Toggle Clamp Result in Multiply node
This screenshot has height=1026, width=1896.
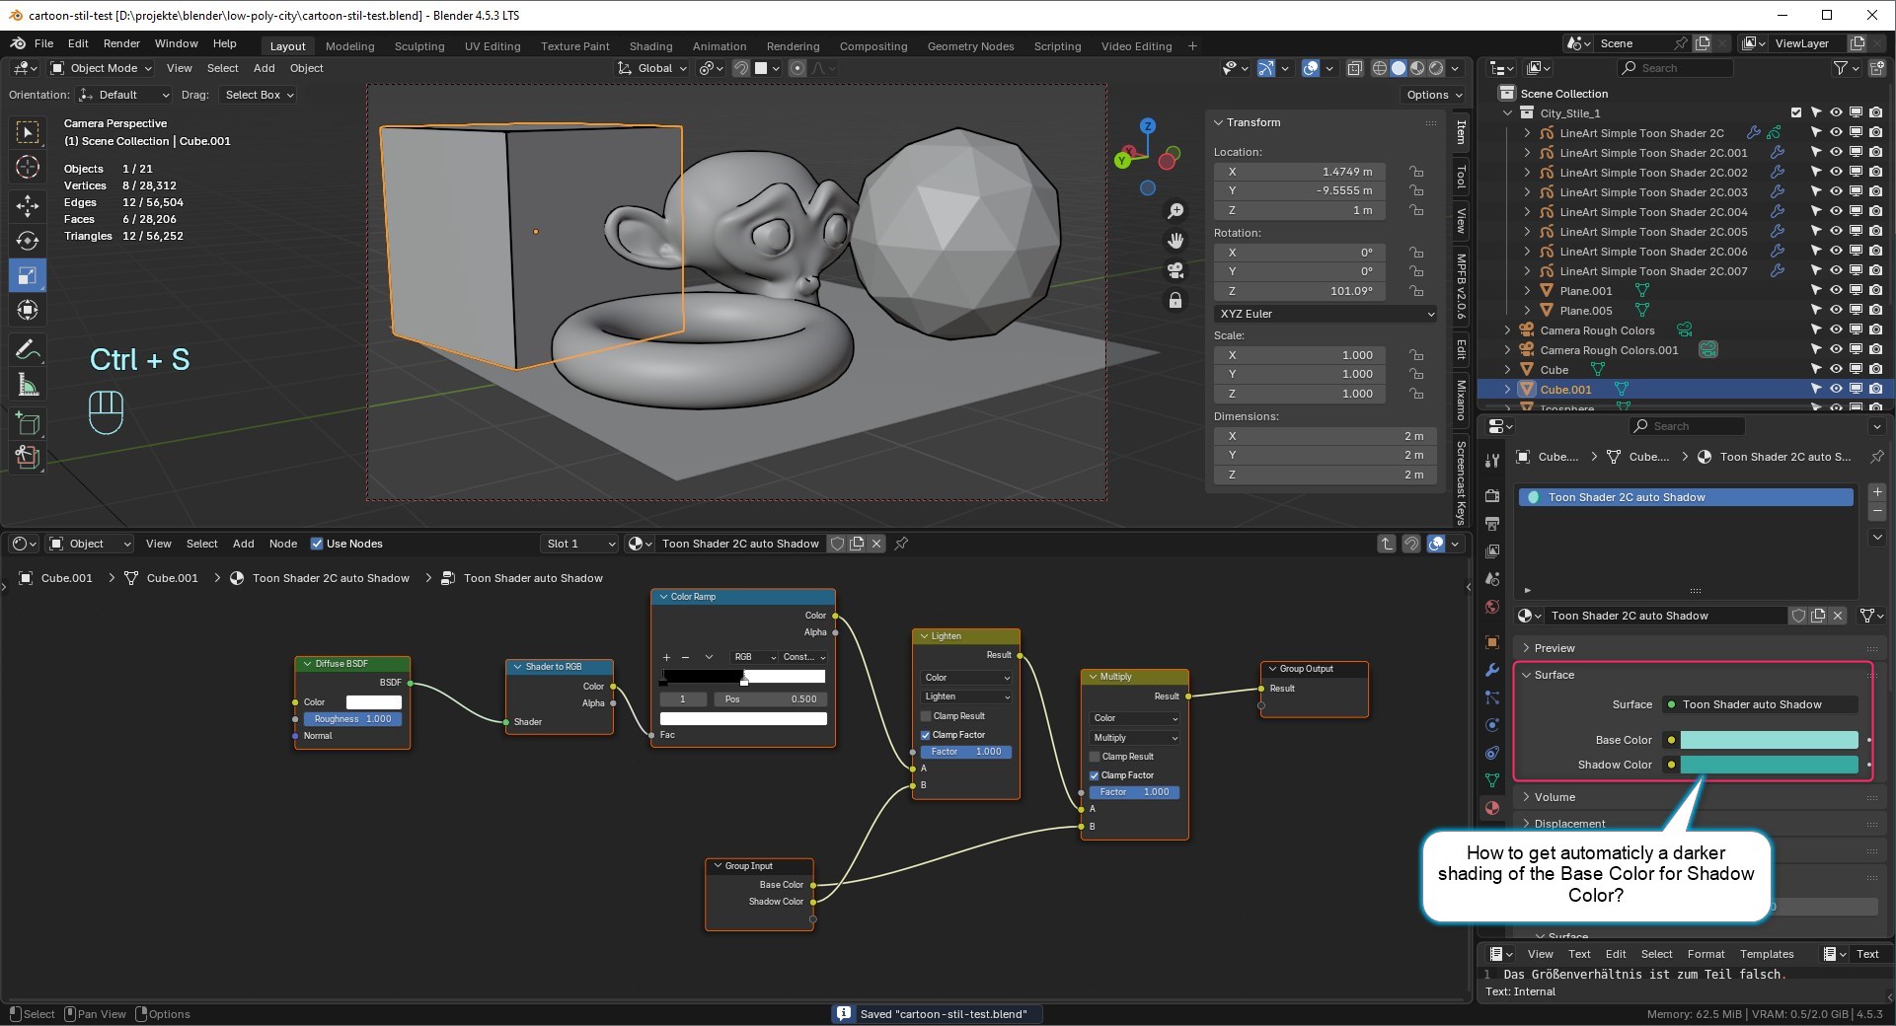(x=1095, y=757)
